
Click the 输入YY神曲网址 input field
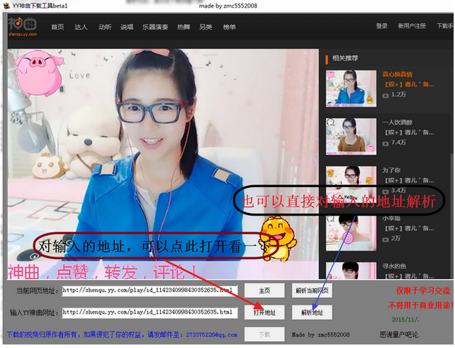[x=149, y=313]
